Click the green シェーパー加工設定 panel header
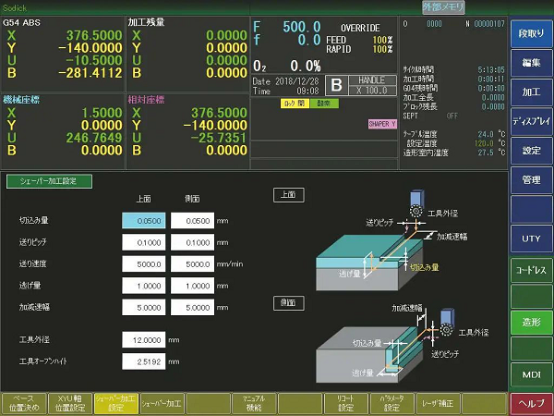Image resolution: width=554 pixels, height=416 pixels. point(49,181)
